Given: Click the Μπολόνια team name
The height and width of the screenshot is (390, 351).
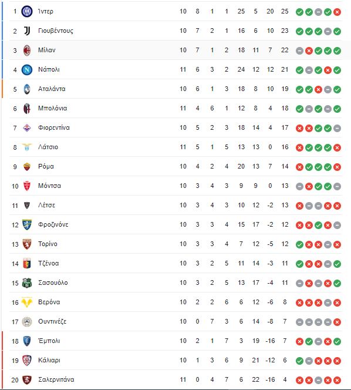Looking at the screenshot, I should tap(52, 109).
